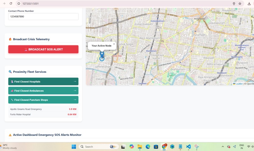Open Microsoft Store from taskbar
254x151 pixels.
(156, 147)
